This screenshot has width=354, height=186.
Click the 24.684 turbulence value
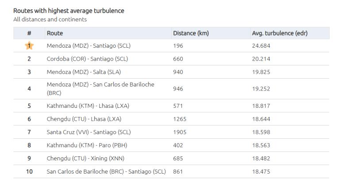pyautogui.click(x=261, y=46)
